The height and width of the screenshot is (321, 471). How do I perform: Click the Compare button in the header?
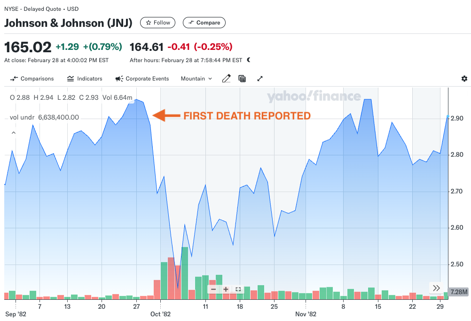click(204, 23)
